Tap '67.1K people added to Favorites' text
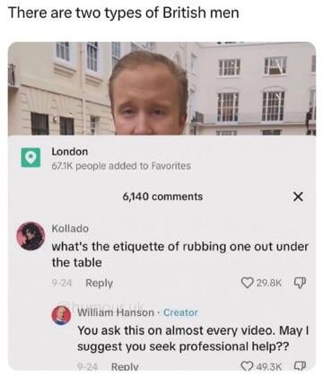 (121, 166)
